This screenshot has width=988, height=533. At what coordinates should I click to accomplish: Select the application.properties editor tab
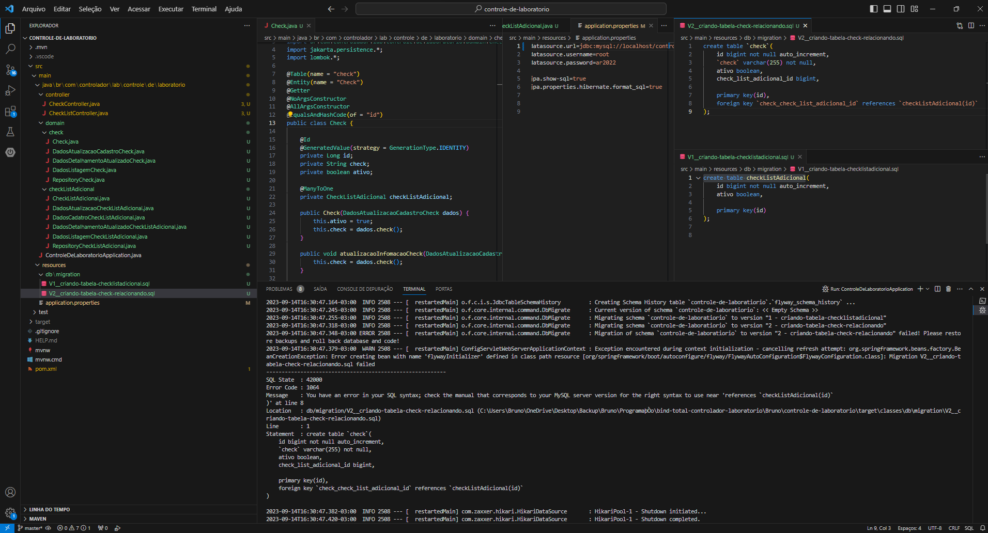[614, 25]
